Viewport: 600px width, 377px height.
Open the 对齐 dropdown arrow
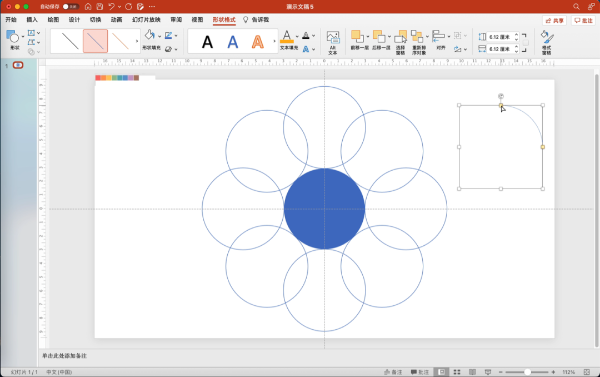(x=449, y=37)
